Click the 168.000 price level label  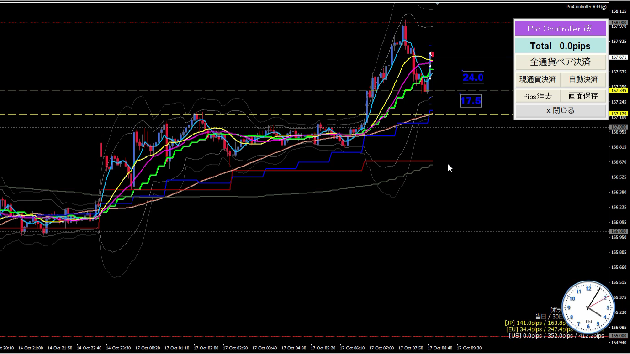pyautogui.click(x=619, y=22)
